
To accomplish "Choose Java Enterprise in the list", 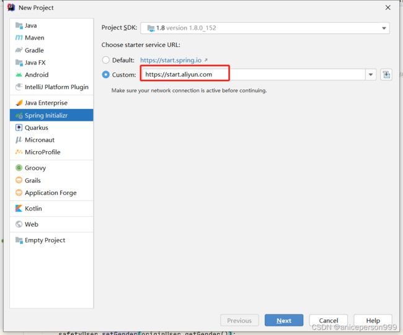I will point(51,103).
